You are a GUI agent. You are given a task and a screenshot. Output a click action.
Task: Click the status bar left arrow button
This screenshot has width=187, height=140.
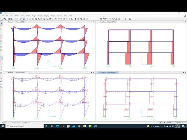161,122
